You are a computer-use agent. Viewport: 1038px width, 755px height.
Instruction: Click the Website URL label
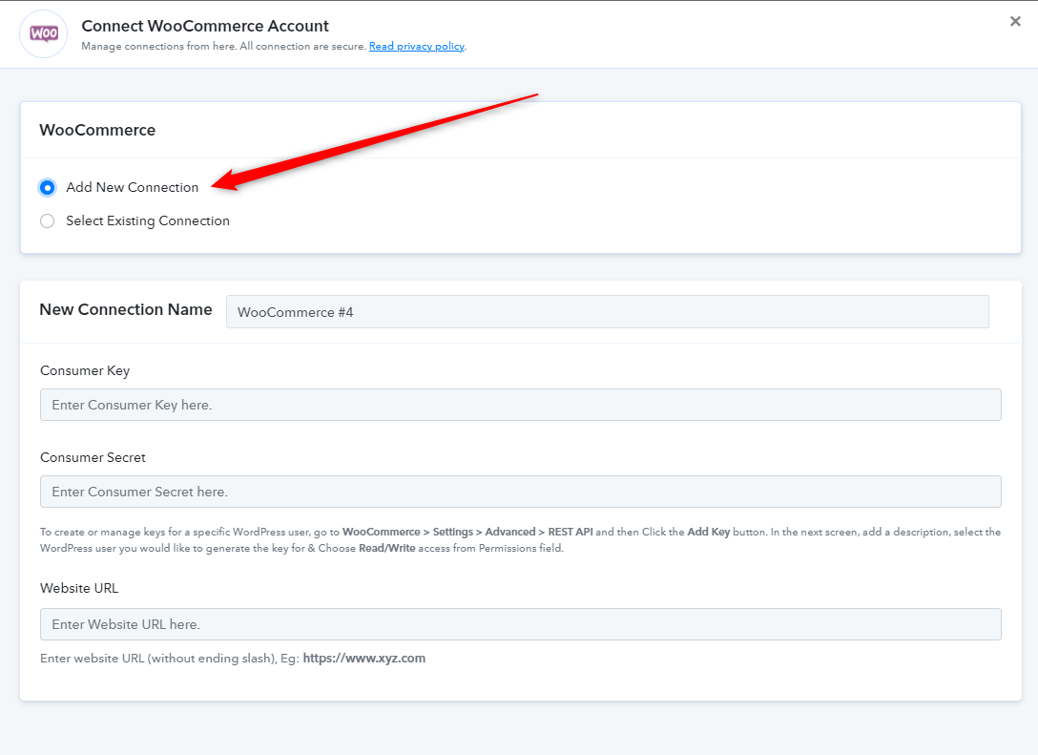(x=79, y=588)
